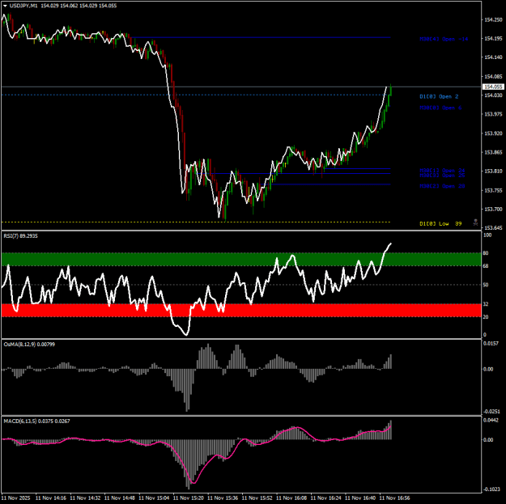Image resolution: width=506 pixels, height=504 pixels.
Task: Click the MACD scale value -0.1023
Action: 491,489
